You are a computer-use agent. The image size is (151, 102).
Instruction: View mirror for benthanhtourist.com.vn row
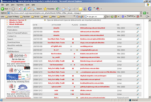138,83
